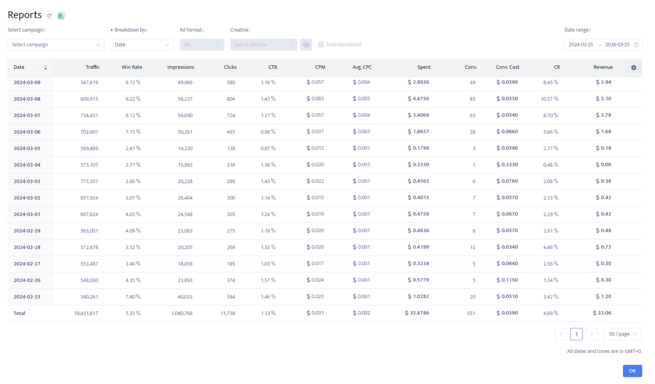Click the Impressions column header
This screenshot has height=384, width=655.
pos(181,67)
